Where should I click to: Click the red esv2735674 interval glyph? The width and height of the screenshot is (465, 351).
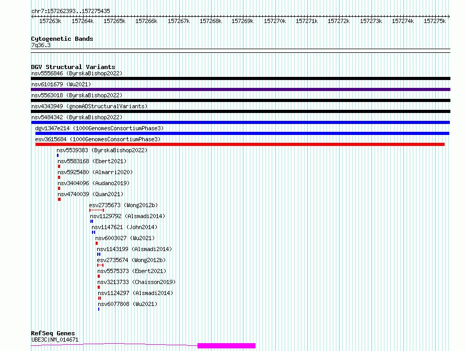coord(100,265)
